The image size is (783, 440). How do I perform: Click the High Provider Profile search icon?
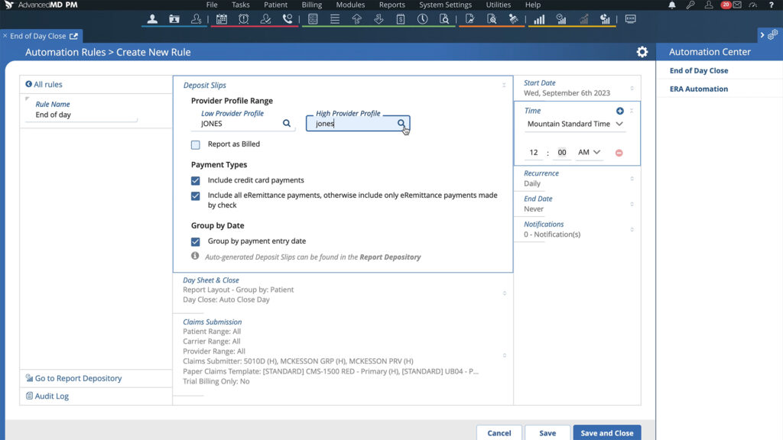(401, 124)
